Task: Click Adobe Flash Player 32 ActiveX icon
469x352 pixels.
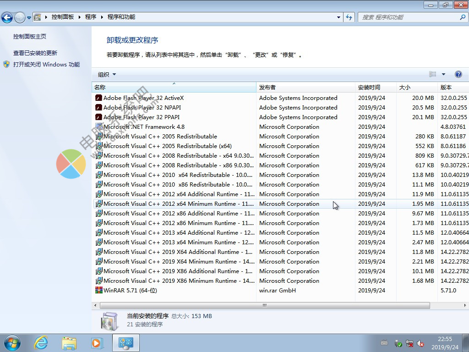Action: click(98, 98)
